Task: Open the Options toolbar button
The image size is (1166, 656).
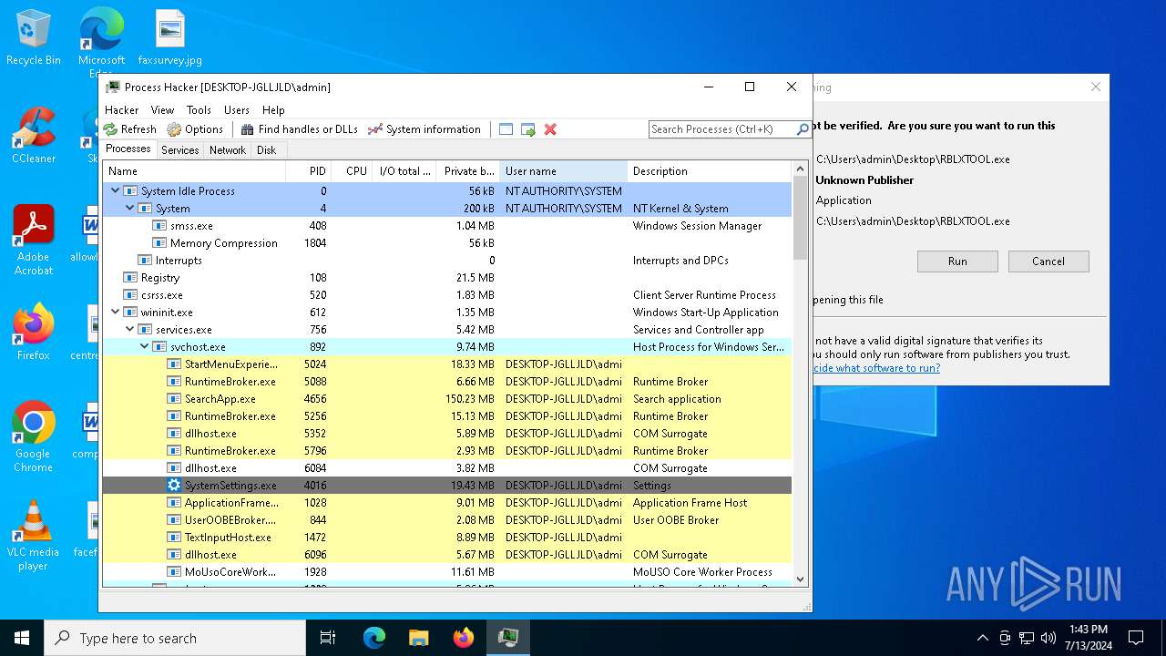Action: (195, 129)
